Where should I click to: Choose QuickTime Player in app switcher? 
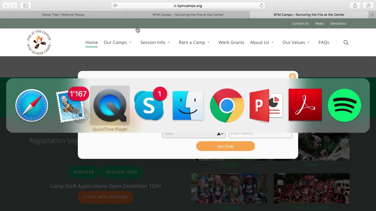point(110,105)
